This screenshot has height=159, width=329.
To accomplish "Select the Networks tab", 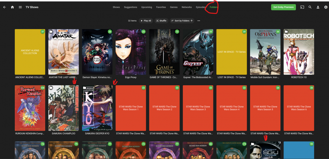I will click(187, 7).
